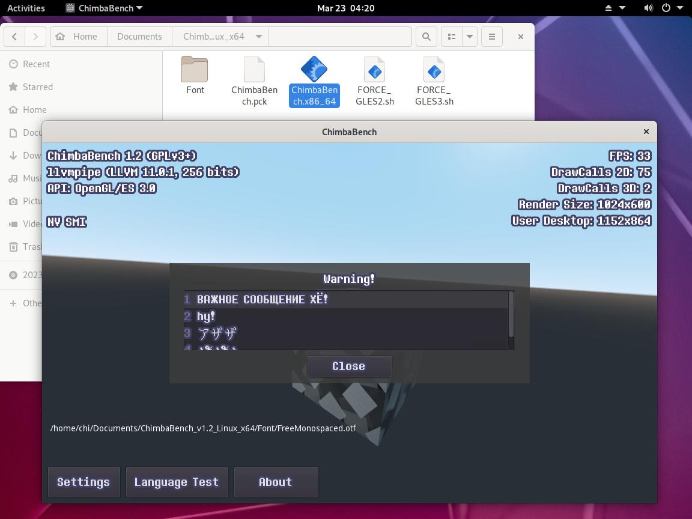Open the file manager hamburger menu
This screenshot has width=692, height=519.
point(491,37)
